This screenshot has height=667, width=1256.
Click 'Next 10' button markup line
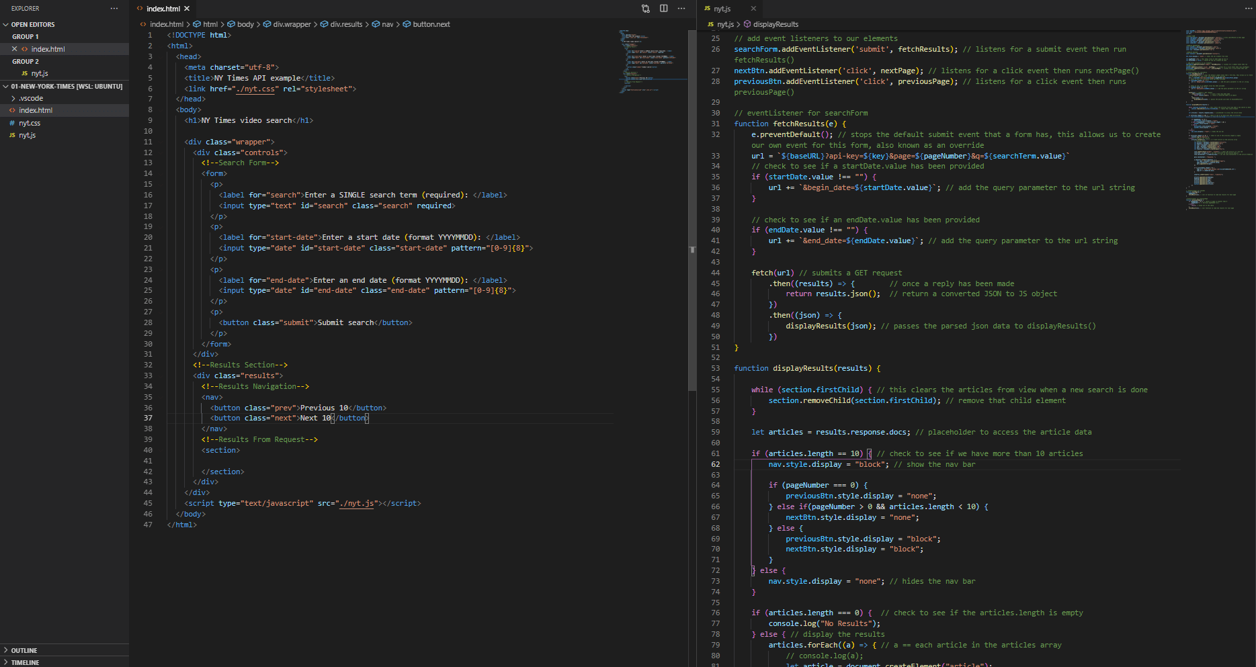[x=289, y=418]
